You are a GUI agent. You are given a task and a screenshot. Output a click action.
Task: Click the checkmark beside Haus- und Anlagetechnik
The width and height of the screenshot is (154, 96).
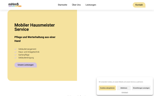(x=15, y=52)
